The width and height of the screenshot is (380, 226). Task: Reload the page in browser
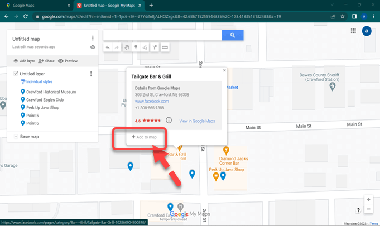pos(26,17)
